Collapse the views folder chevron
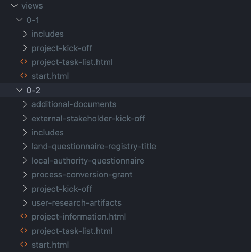 (14, 6)
